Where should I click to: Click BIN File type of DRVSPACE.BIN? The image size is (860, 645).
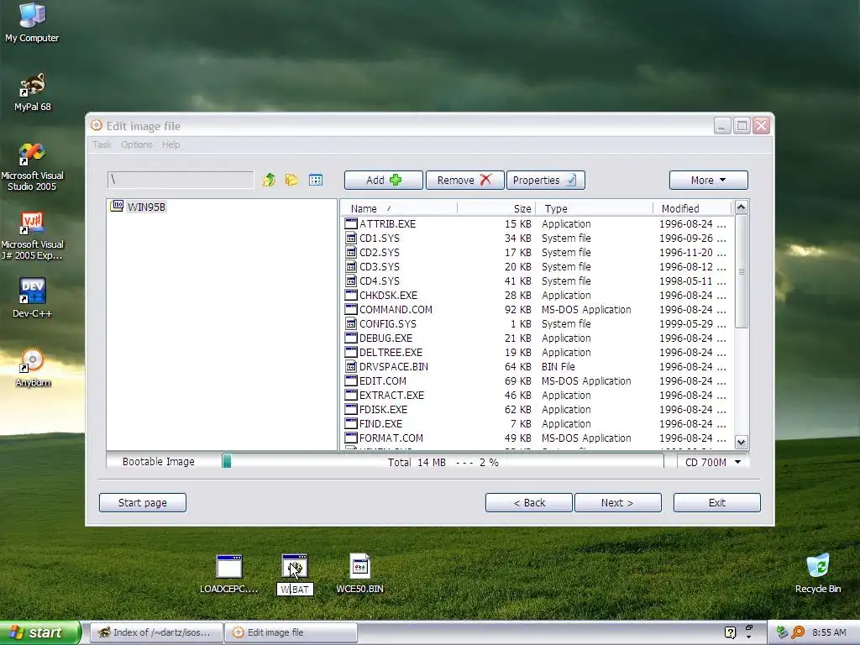pos(558,366)
